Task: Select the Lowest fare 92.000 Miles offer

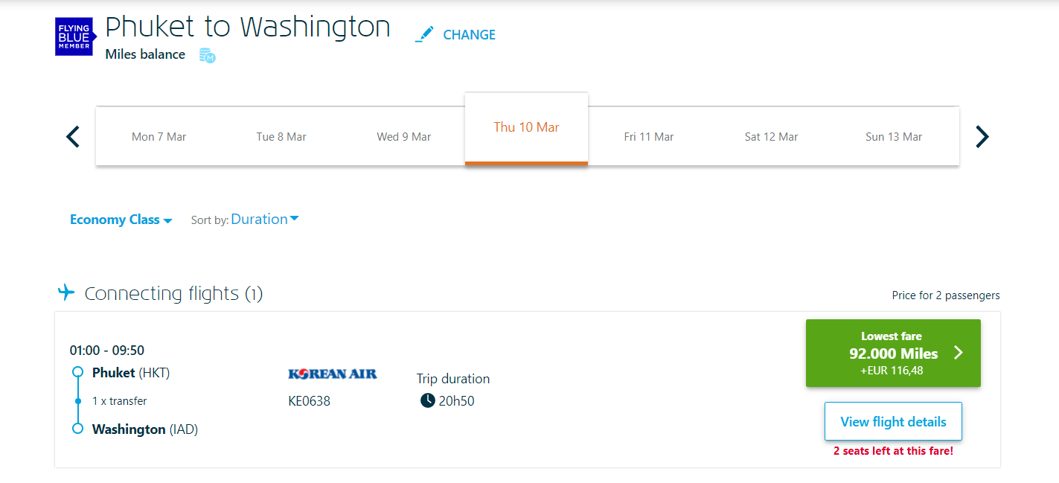Action: coord(892,353)
